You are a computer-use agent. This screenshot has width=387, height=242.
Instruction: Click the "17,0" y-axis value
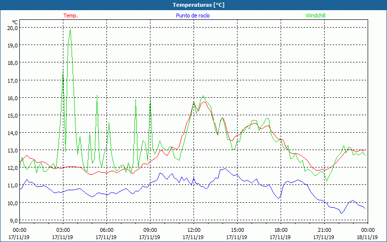coord(13,80)
